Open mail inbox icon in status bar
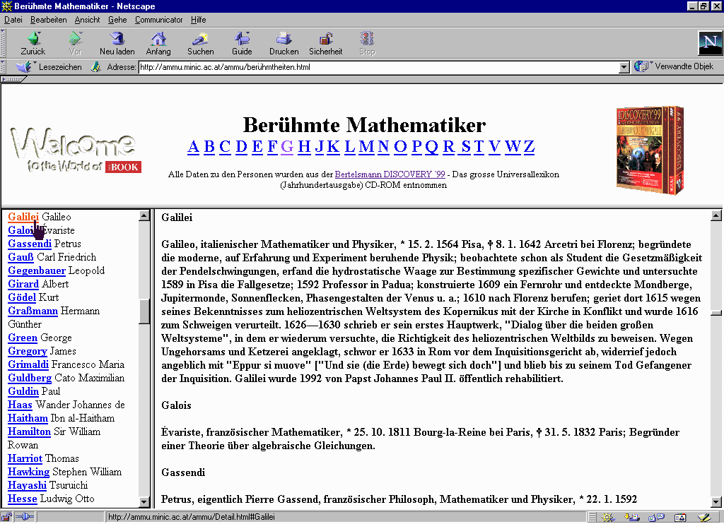The height and width of the screenshot is (524, 724). (x=632, y=518)
